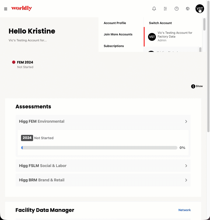The height and width of the screenshot is (220, 210).
Task: Click the dropdown panel scrollbar
Action: pos(204,24)
